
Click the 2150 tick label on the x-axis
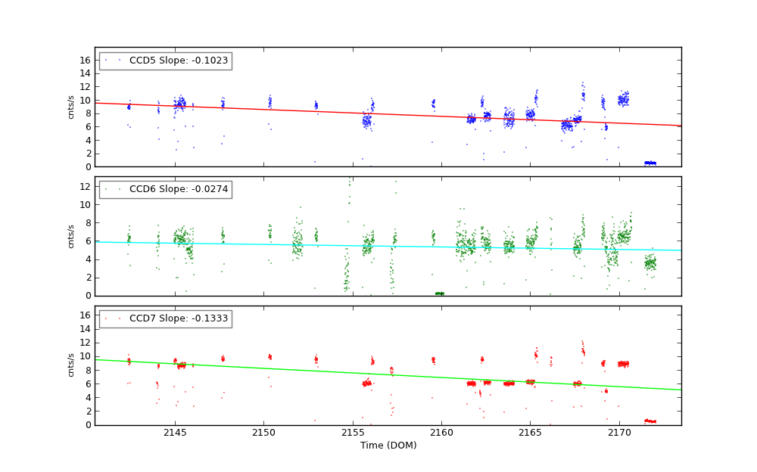click(263, 433)
